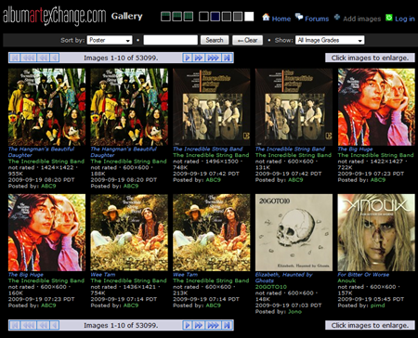Open Elizabeth, Haunted by Ghosts title link
This screenshot has width=418, height=338.
tap(283, 278)
